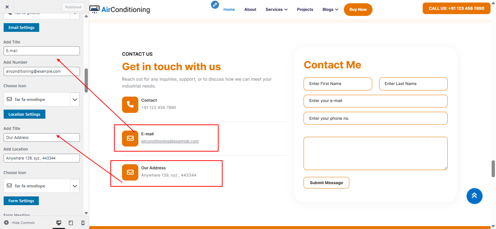This screenshot has width=496, height=229.
Task: Click the Enter your phone no. field
Action: [375, 118]
